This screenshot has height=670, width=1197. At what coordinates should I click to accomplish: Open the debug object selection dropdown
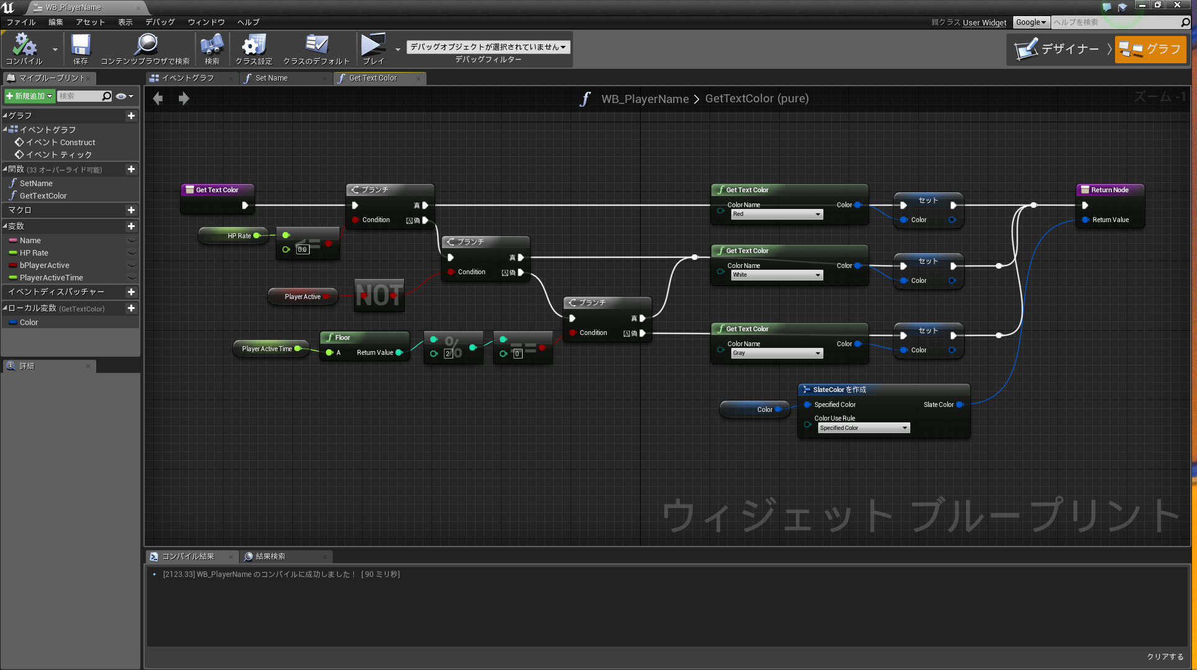point(488,47)
